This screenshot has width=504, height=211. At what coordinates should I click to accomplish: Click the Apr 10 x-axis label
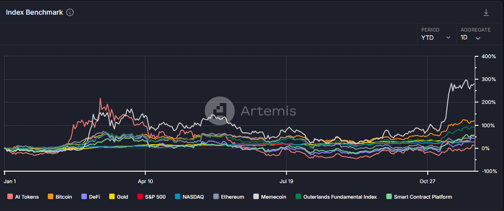[x=145, y=181]
